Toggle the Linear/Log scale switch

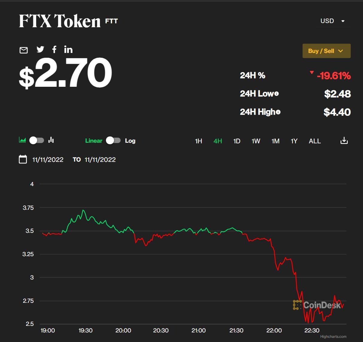coord(113,141)
